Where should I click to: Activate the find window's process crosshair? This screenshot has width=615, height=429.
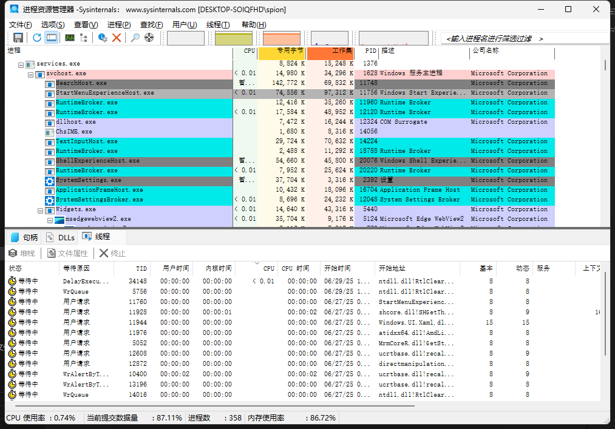point(149,37)
